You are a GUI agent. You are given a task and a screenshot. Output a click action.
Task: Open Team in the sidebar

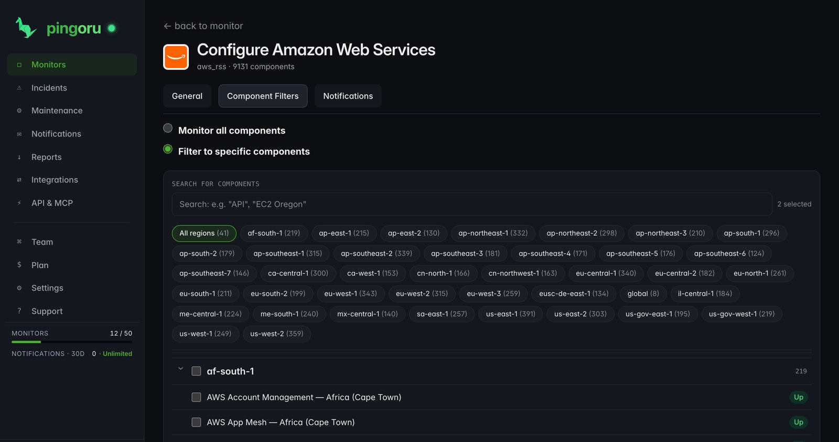pyautogui.click(x=72, y=242)
